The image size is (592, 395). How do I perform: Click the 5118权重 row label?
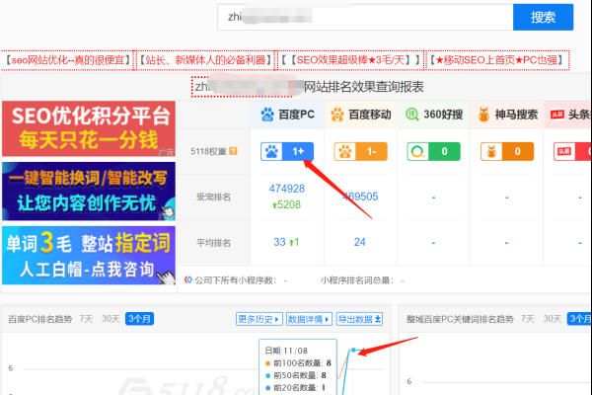pos(208,151)
